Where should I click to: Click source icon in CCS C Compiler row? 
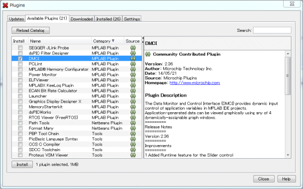tap(133, 144)
